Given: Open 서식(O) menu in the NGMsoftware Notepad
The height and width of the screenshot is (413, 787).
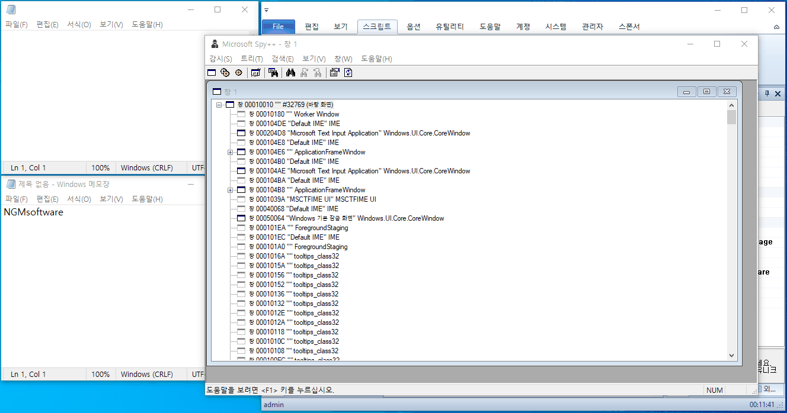Looking at the screenshot, I should (79, 199).
